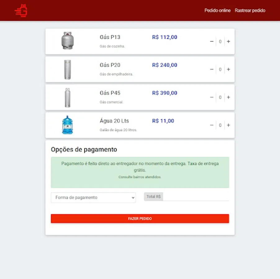The height and width of the screenshot is (279, 280).
Task: Click the payment on delivery notice text
Action: point(140,167)
